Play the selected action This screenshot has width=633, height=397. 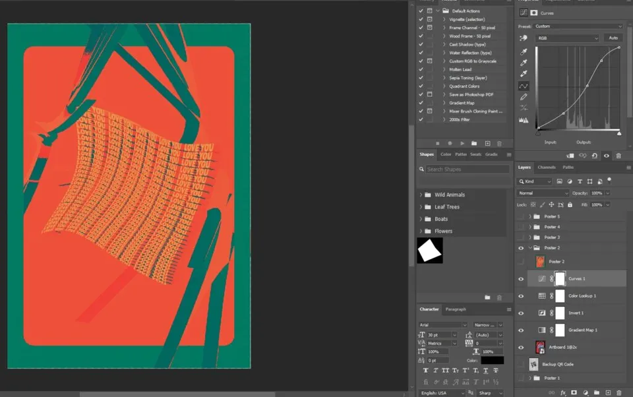point(462,143)
